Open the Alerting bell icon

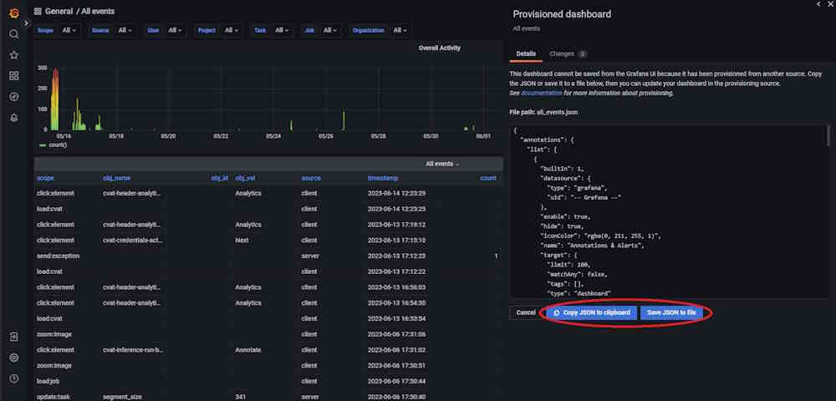13,118
